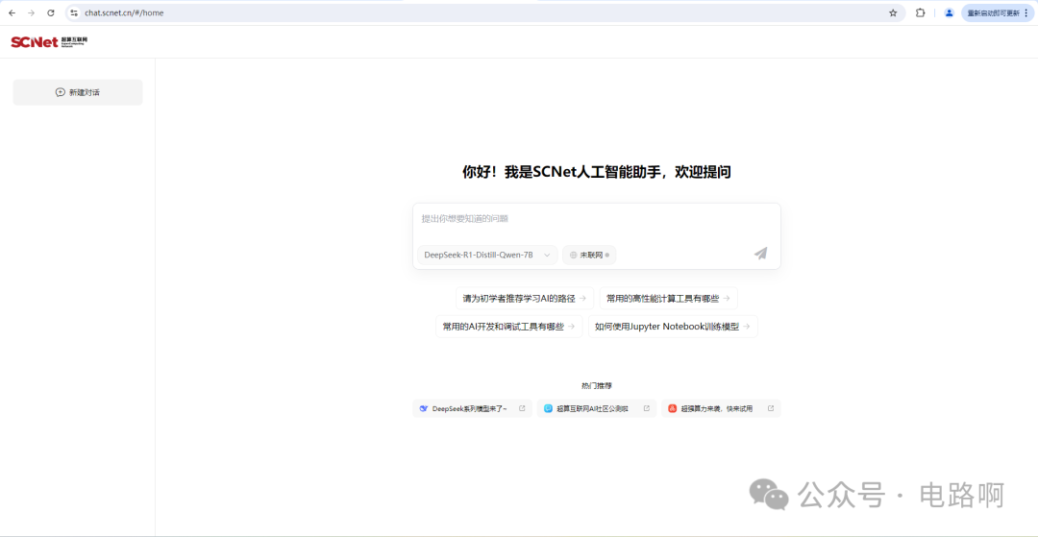
Task: Select suggestion 常用的AI开发和调试工具有哪些
Action: pos(508,326)
